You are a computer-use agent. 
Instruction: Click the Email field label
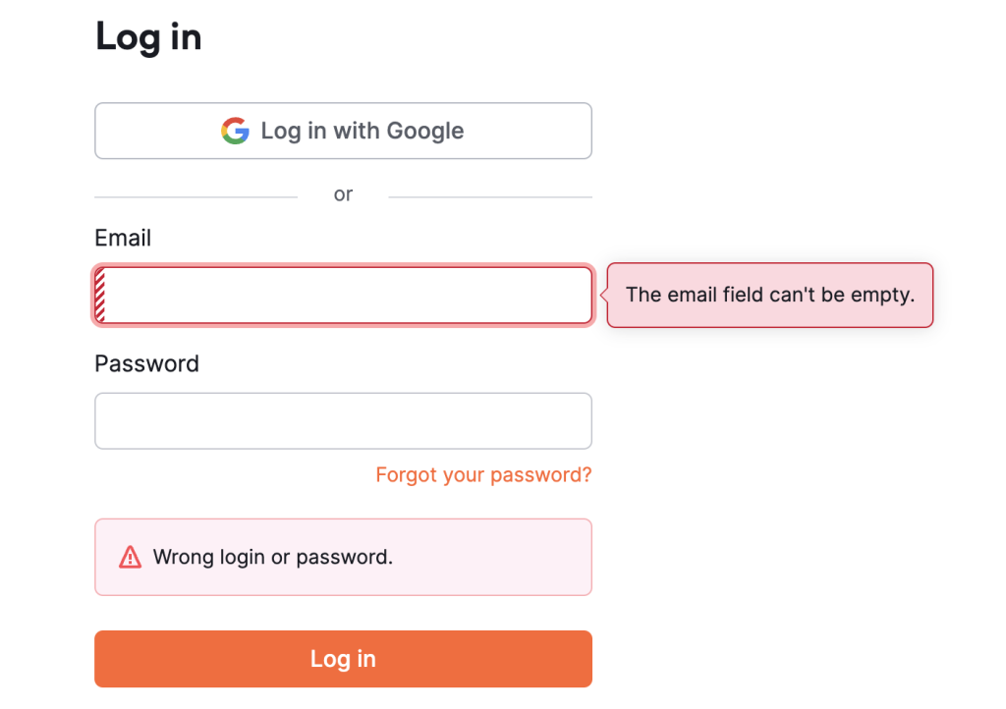(123, 238)
